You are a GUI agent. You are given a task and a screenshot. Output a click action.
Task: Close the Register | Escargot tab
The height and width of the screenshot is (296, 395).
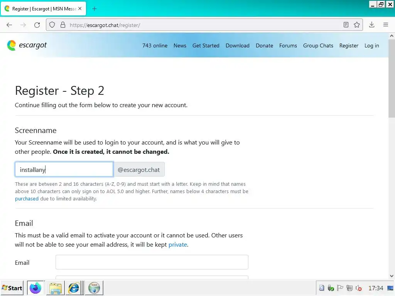[x=80, y=8]
